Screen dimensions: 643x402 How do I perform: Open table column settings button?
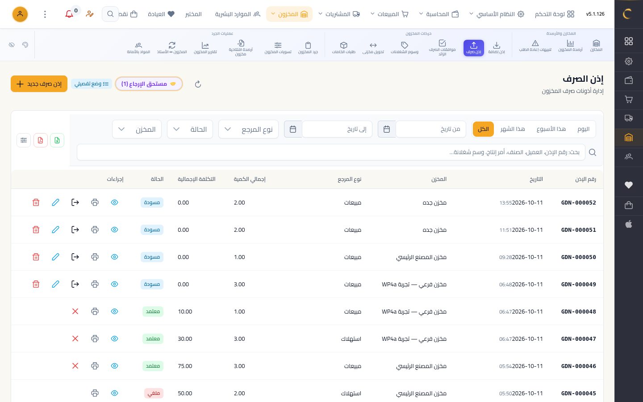[24, 140]
